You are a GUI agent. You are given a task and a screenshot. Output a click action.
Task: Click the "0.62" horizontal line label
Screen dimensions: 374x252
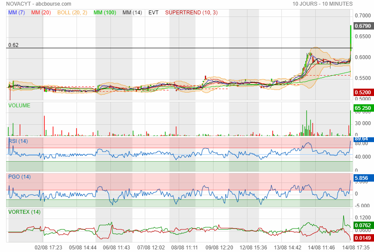click(x=13, y=45)
